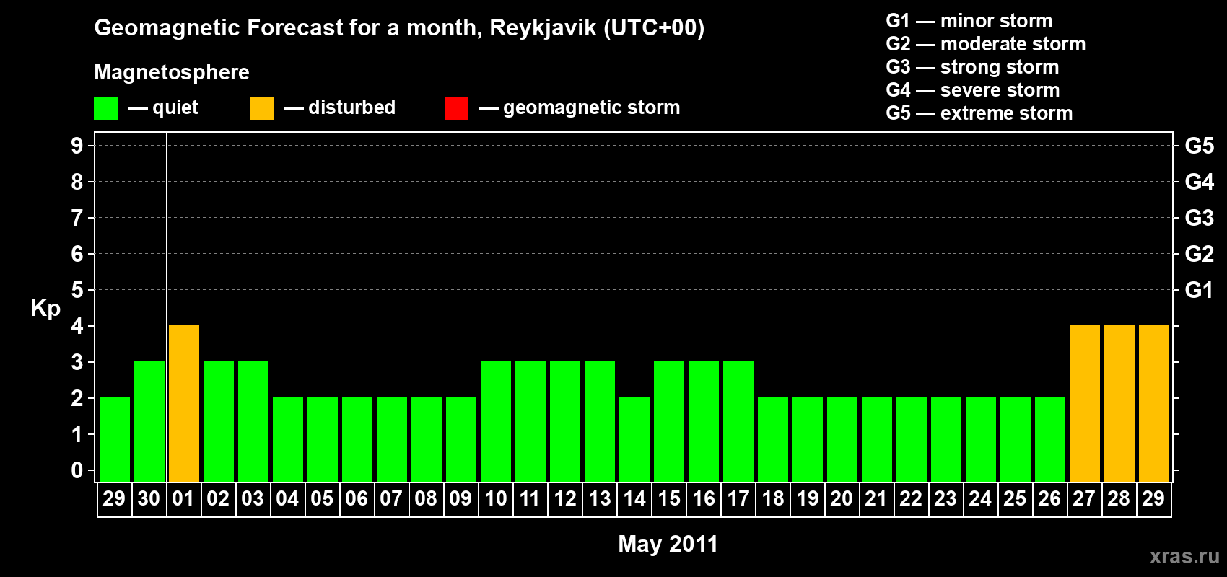Click the 'G2 — moderate storm' legend line
The image size is (1227, 577).
tap(986, 44)
